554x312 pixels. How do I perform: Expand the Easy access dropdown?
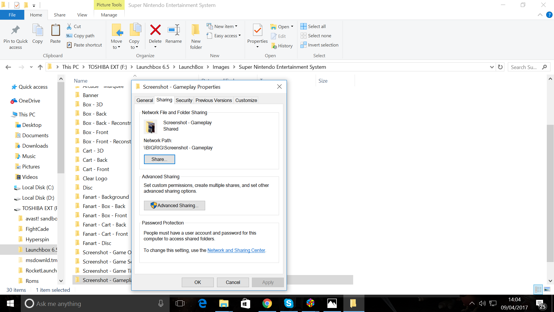click(239, 36)
